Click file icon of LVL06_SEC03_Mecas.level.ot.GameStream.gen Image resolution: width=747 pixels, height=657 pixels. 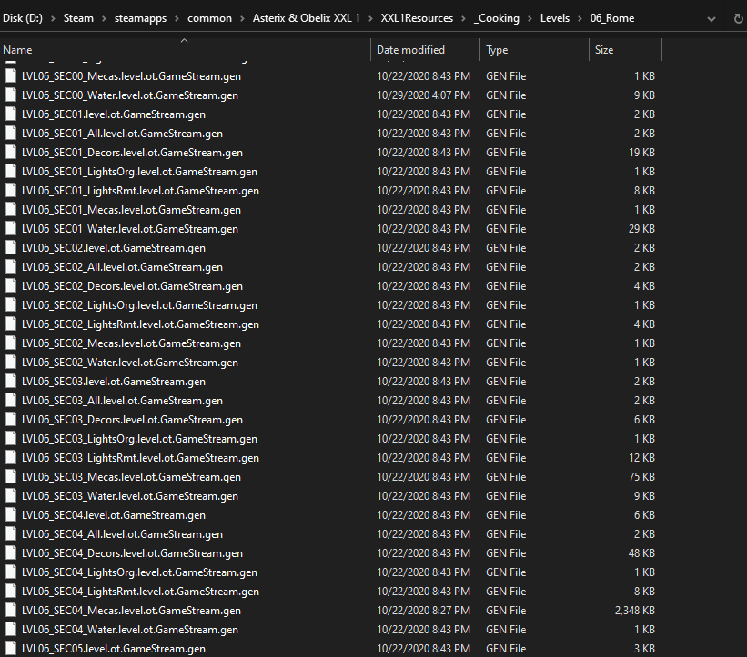(x=11, y=477)
